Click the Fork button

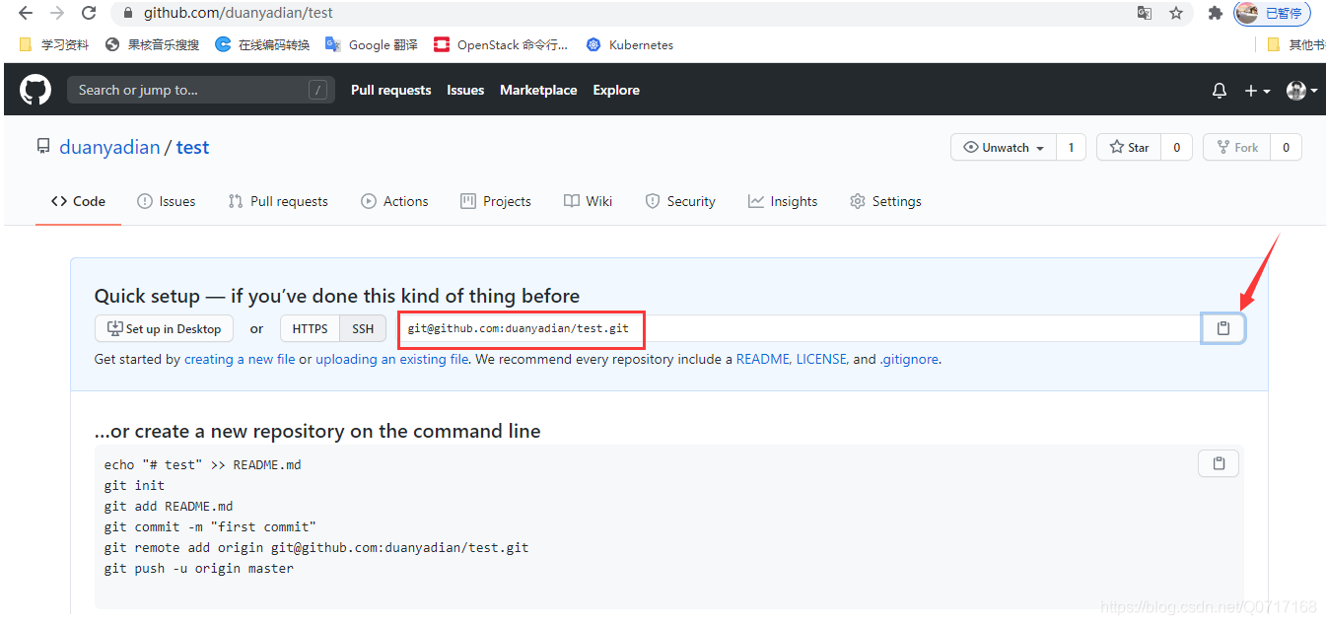tap(1237, 147)
